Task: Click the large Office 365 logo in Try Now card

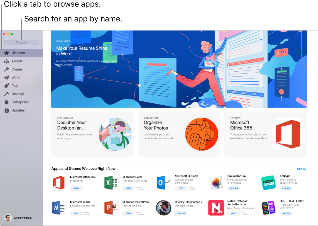Action: point(288,134)
